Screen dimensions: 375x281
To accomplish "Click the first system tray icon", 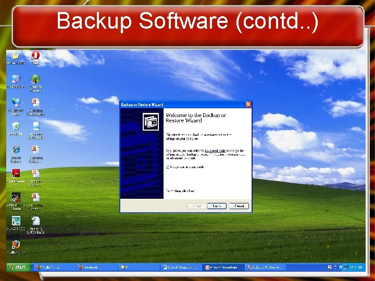I will [x=330, y=267].
